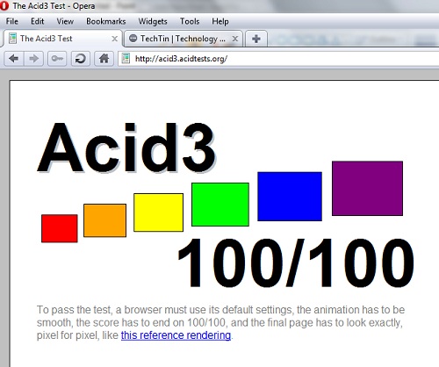Click the address field showing acid3.acidtests.org
This screenshot has width=439, height=367.
click(x=278, y=59)
